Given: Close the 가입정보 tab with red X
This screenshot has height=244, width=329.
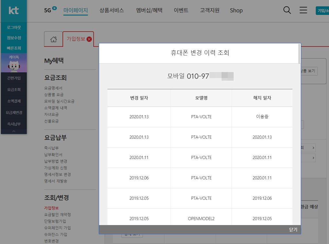Looking at the screenshot, I should [89, 39].
